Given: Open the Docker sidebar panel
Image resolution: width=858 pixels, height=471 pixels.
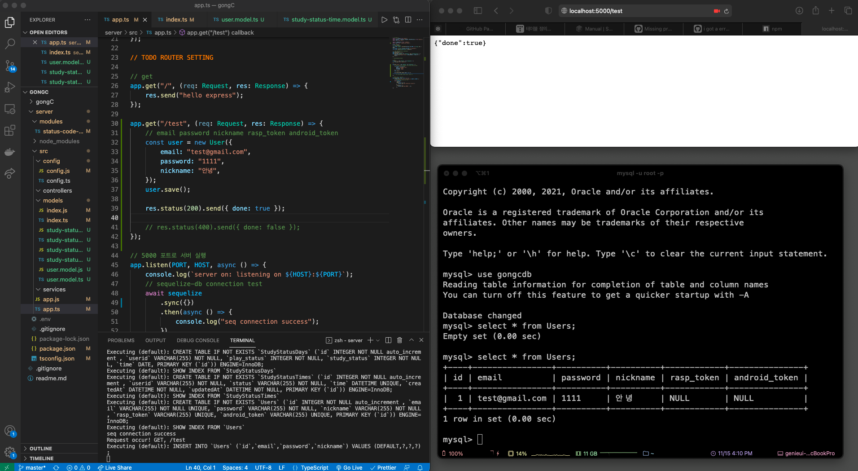Looking at the screenshot, I should point(10,152).
